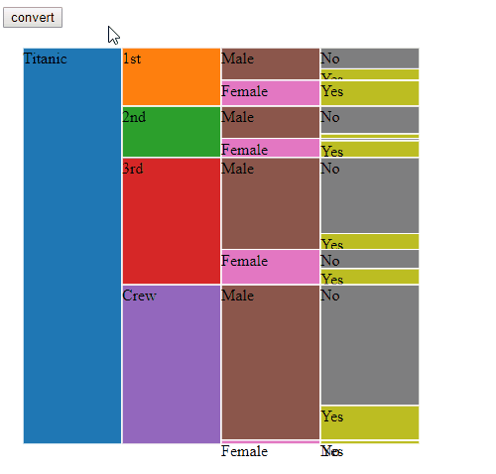Click the Male block under 1st class

point(271,63)
